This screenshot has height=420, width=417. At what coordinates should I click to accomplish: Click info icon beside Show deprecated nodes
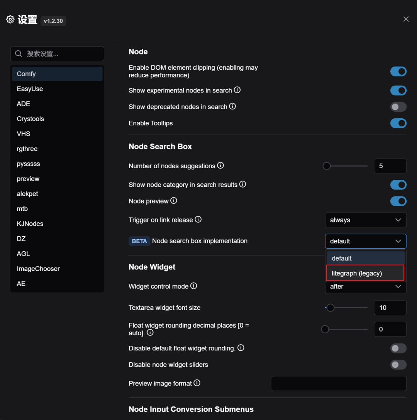(232, 106)
